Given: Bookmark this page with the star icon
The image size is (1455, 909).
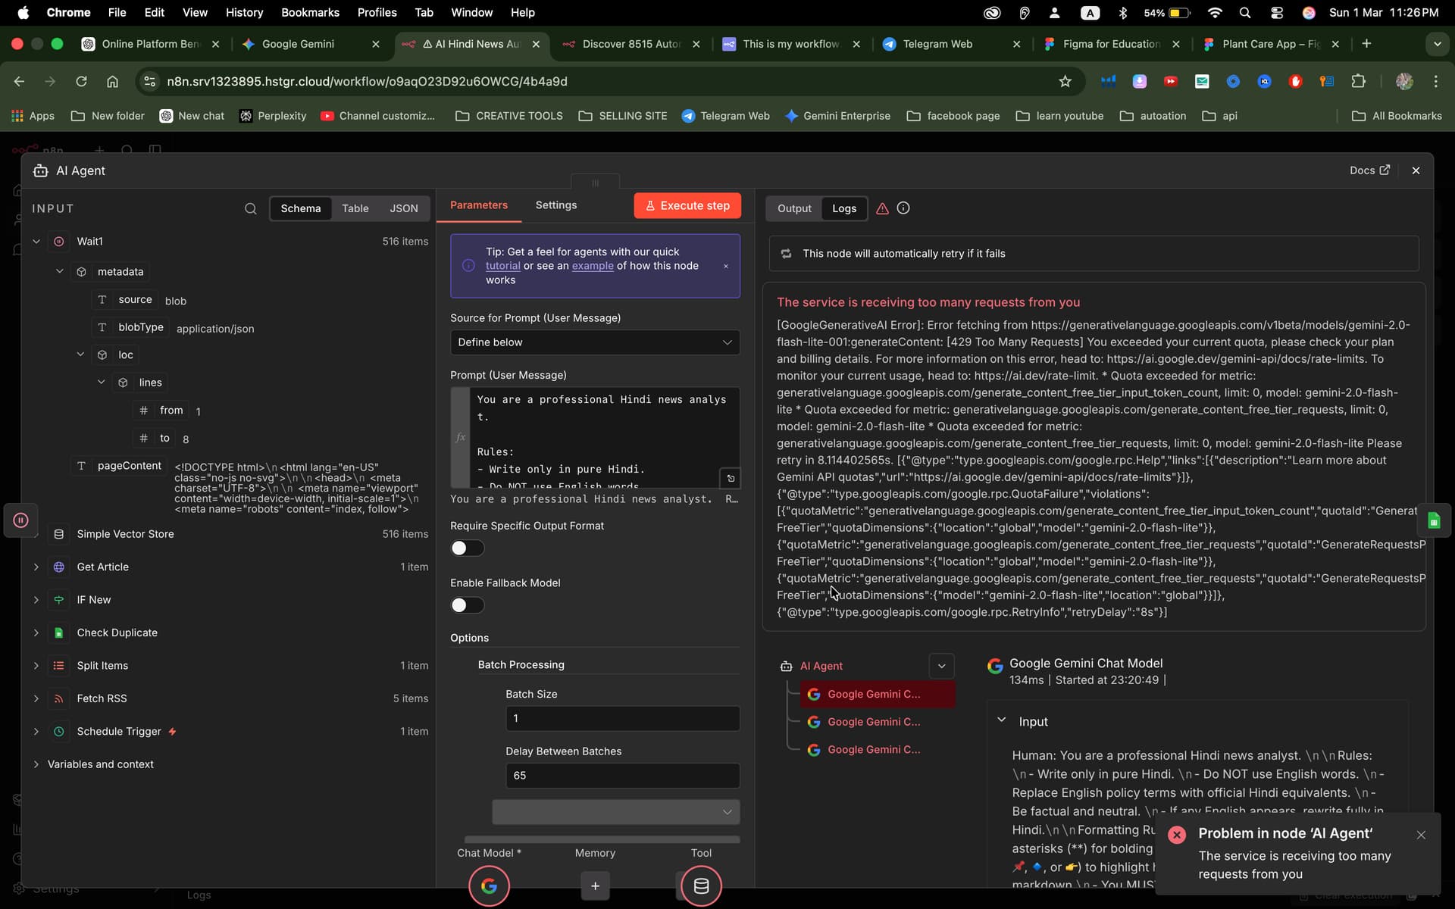Looking at the screenshot, I should 1065,81.
